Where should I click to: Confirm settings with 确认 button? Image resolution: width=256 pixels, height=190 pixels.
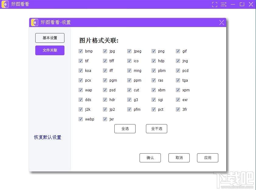click(x=150, y=158)
